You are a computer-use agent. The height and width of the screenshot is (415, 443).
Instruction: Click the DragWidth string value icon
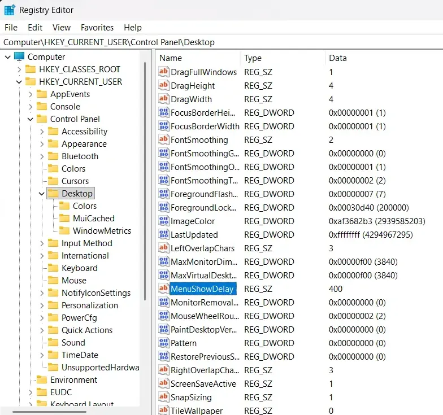[x=164, y=99]
